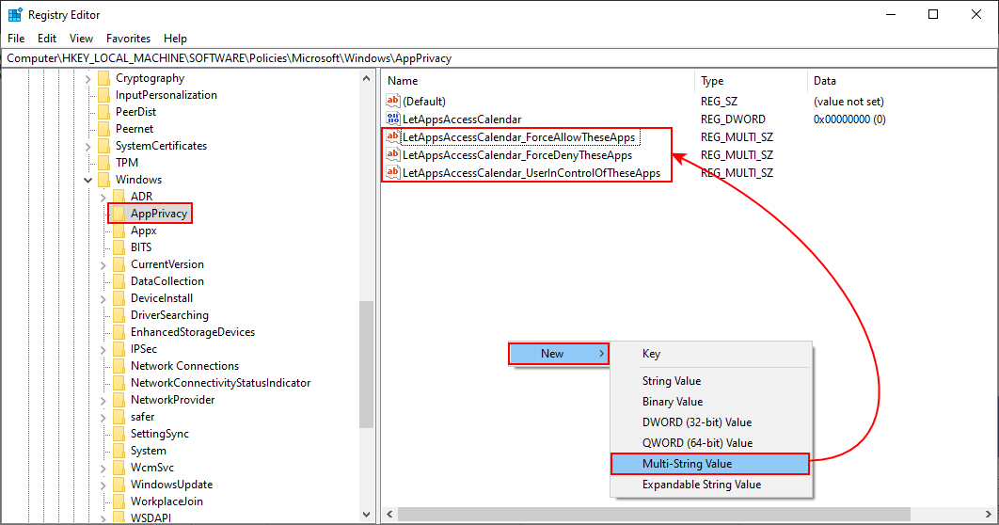Click the Registry Editor app icon
999x525 pixels.
[15, 15]
